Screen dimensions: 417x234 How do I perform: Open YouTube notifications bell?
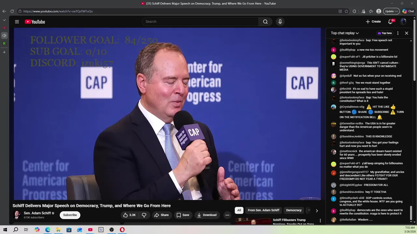pyautogui.click(x=391, y=22)
